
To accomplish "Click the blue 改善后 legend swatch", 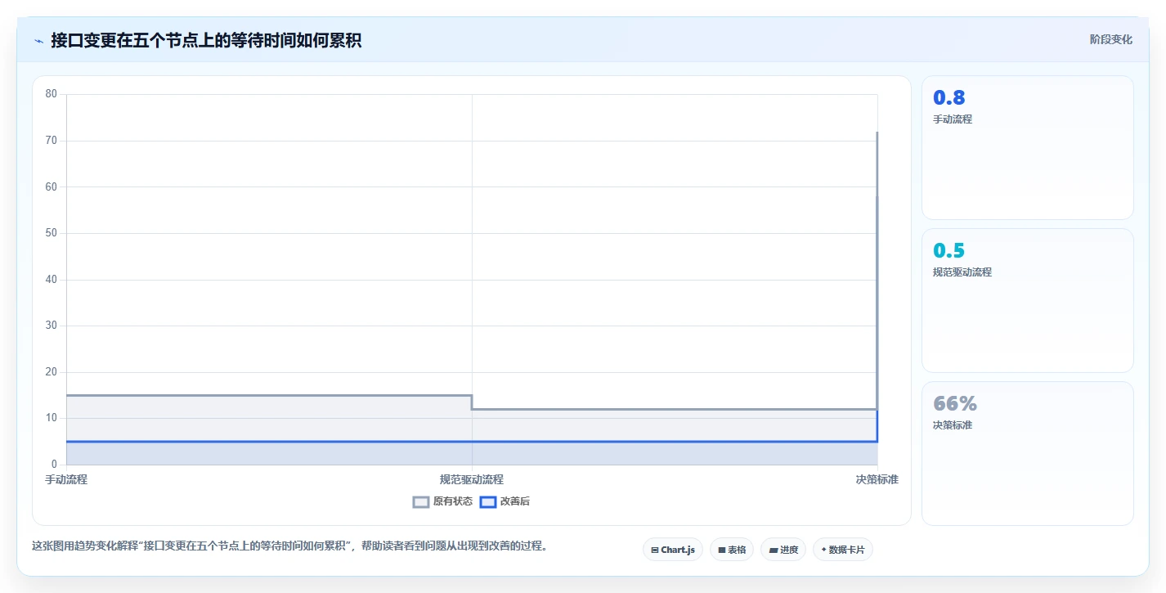I will 488,502.
